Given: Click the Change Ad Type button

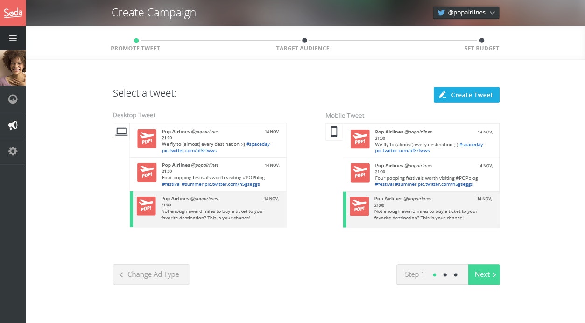Looking at the screenshot, I should coord(151,274).
